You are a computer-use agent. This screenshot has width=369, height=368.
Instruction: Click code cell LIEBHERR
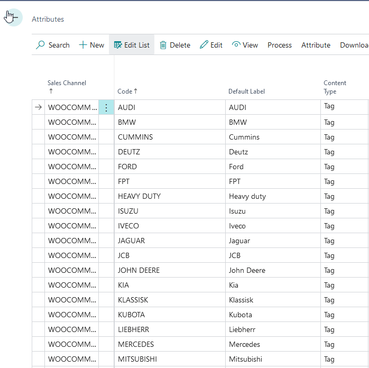[170, 329]
